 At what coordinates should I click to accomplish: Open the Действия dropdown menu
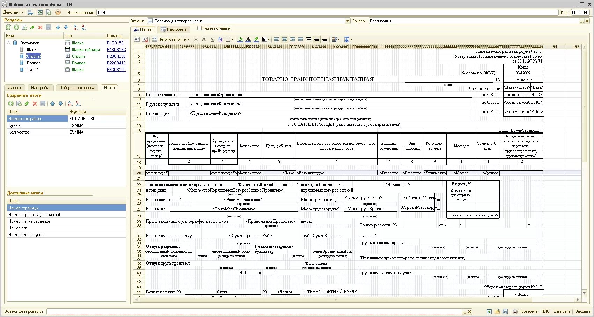point(13,12)
